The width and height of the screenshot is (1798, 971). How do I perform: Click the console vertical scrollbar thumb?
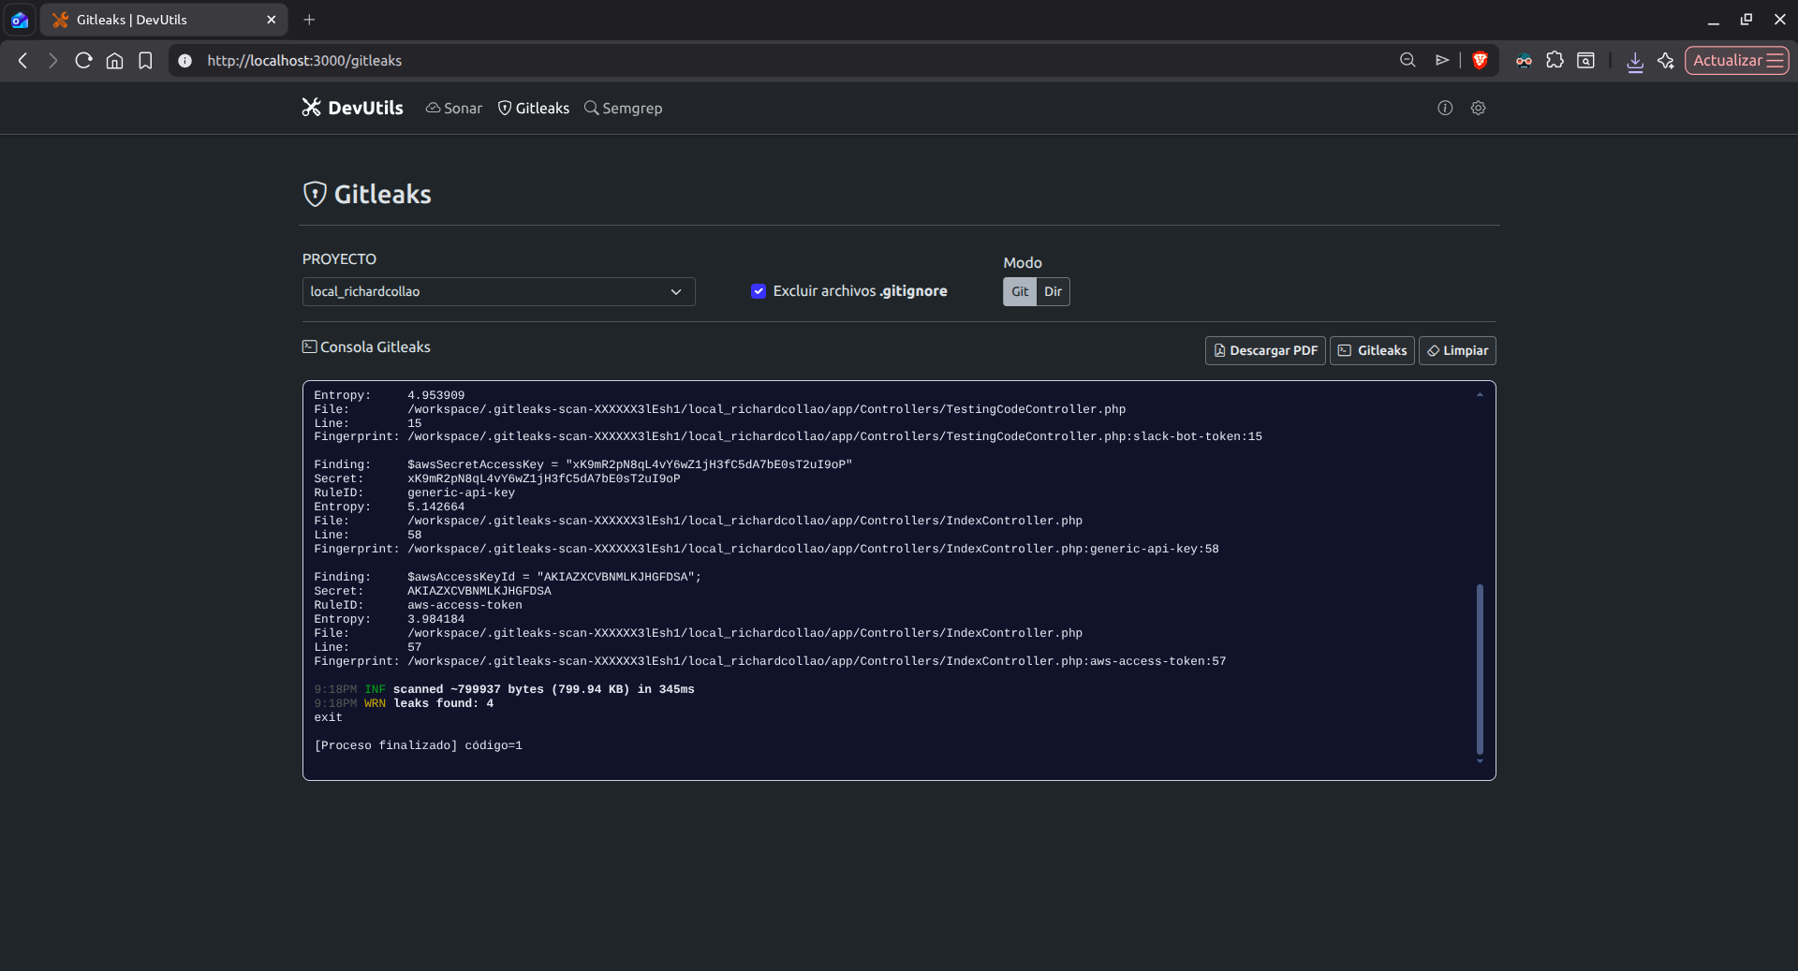[x=1480, y=669]
